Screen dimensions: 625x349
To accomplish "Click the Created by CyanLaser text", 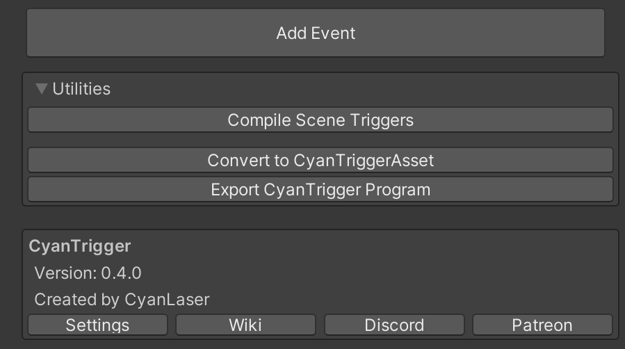I will (x=122, y=300).
